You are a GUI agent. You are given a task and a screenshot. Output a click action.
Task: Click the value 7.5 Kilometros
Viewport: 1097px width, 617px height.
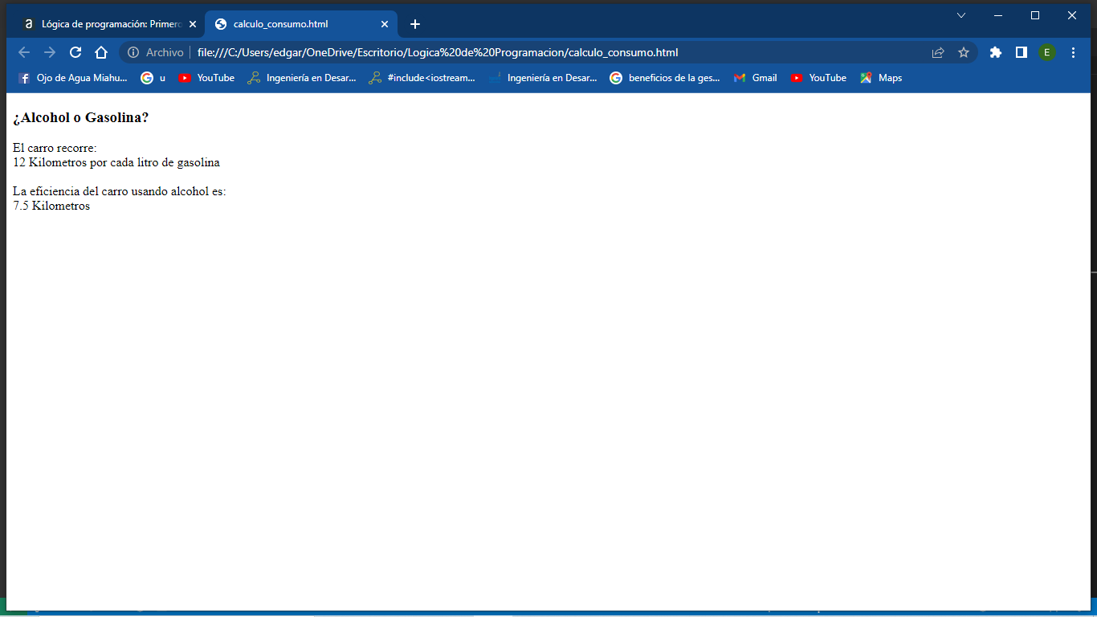51,206
